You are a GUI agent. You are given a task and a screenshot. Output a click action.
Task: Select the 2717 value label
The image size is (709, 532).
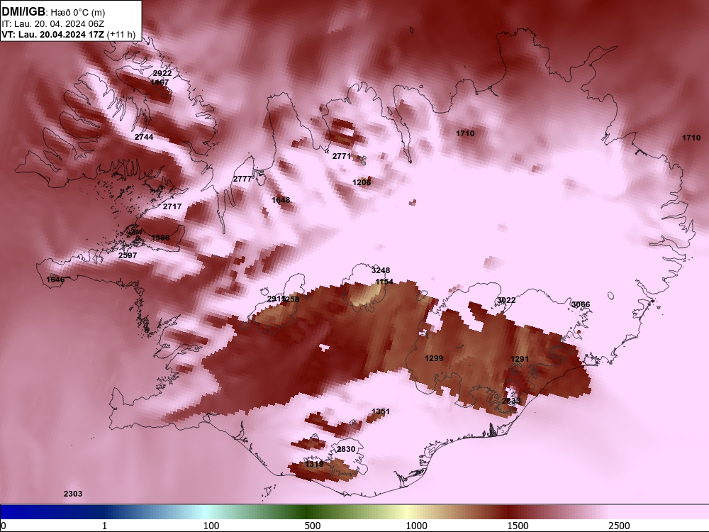pyautogui.click(x=172, y=206)
